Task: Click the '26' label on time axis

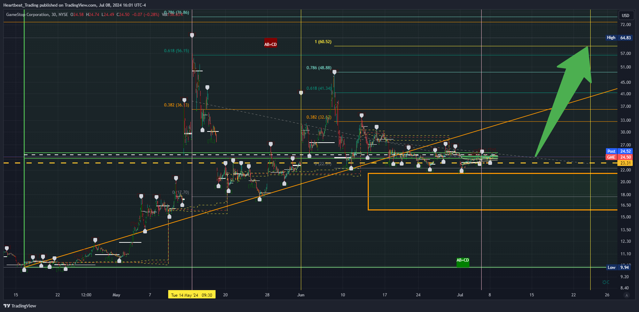Action: (607, 295)
